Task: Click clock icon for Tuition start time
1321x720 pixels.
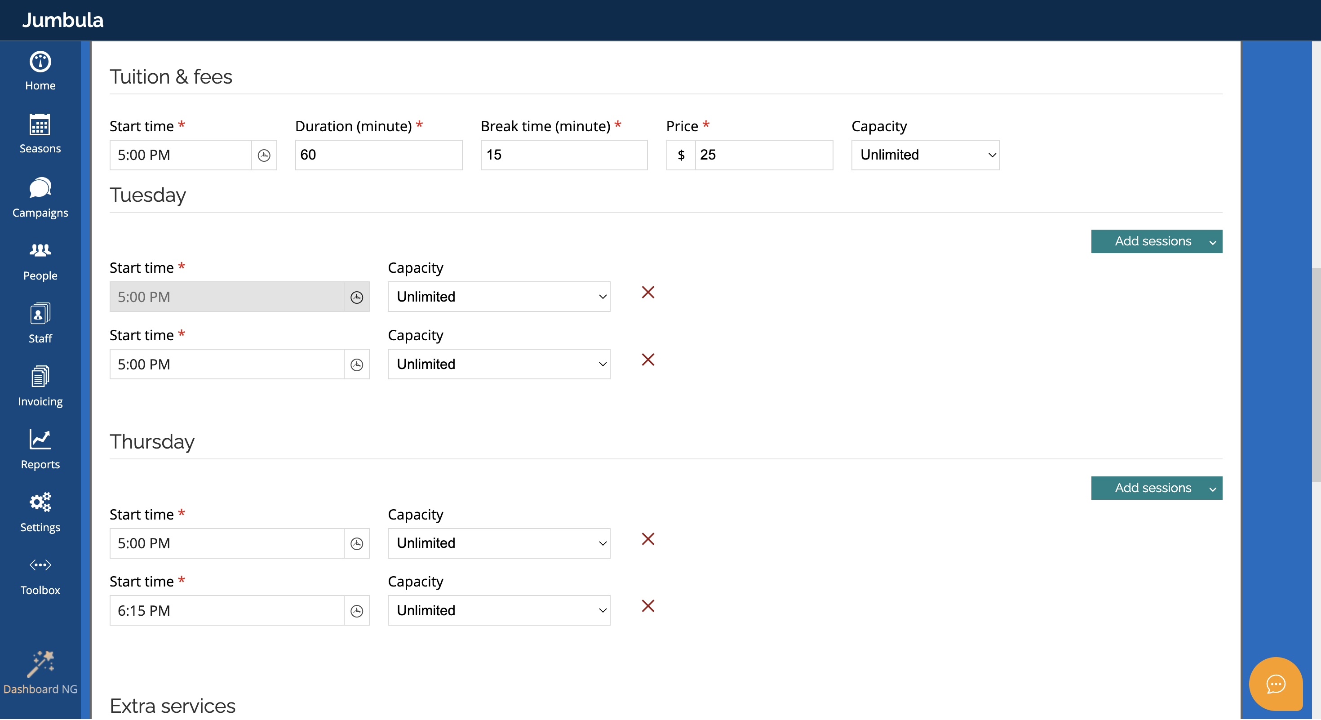Action: (x=264, y=156)
